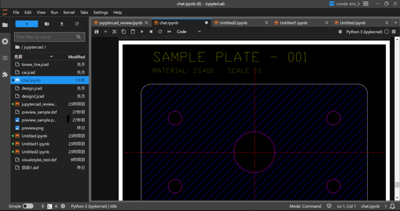400x211 pixels.
Task: Refresh the file browser listing
Action: pyautogui.click(x=77, y=24)
